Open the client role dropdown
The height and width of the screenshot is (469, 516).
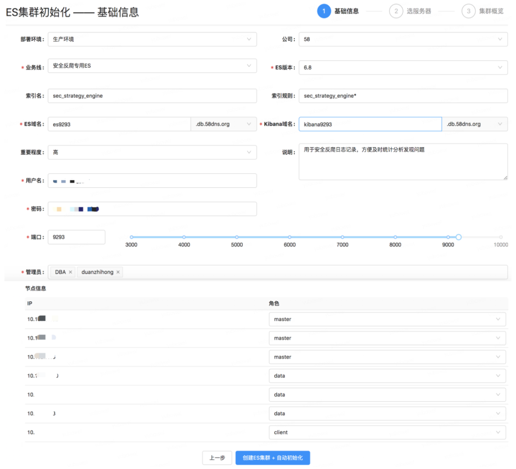click(x=387, y=432)
